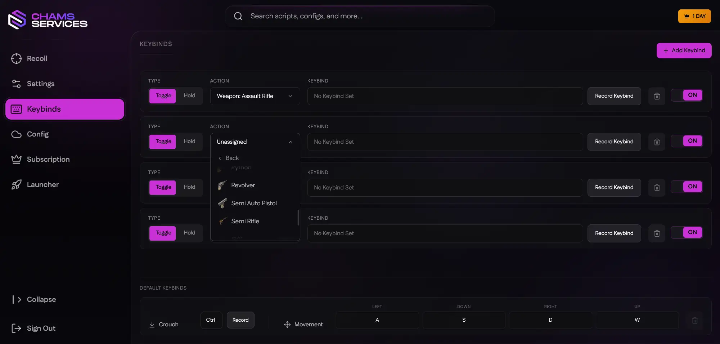Disable the ON switch for Unassigned keybind
Viewport: 720px width, 344px height.
tap(687, 141)
